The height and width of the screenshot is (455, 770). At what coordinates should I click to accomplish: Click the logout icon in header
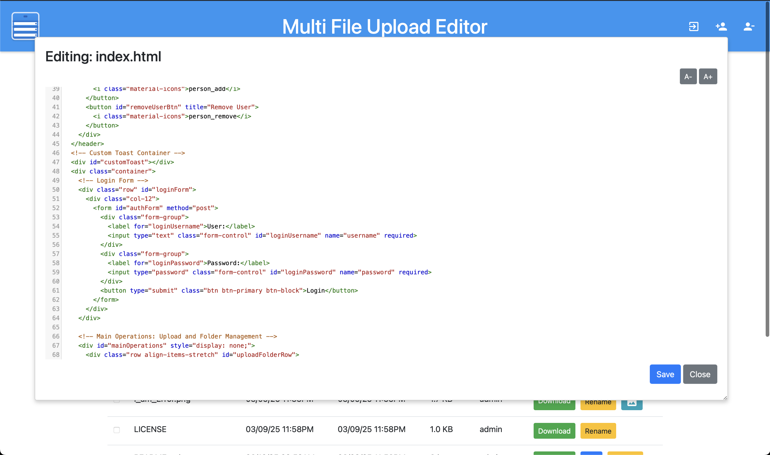pos(694,26)
